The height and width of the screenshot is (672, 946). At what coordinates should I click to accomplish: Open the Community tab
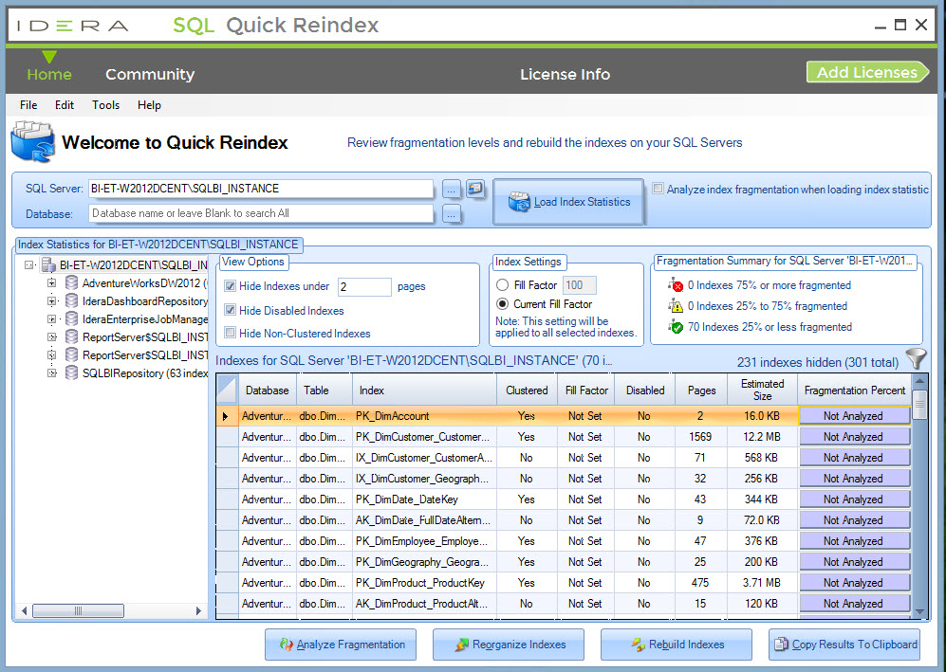click(x=150, y=74)
